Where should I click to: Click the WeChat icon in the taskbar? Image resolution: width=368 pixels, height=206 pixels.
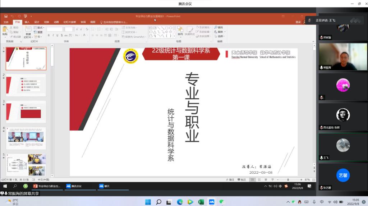(222, 202)
